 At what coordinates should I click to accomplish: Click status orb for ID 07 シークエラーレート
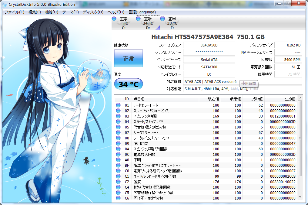tap(118, 133)
